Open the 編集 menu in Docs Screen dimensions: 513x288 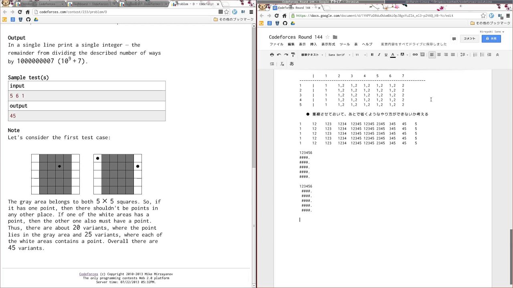291,44
